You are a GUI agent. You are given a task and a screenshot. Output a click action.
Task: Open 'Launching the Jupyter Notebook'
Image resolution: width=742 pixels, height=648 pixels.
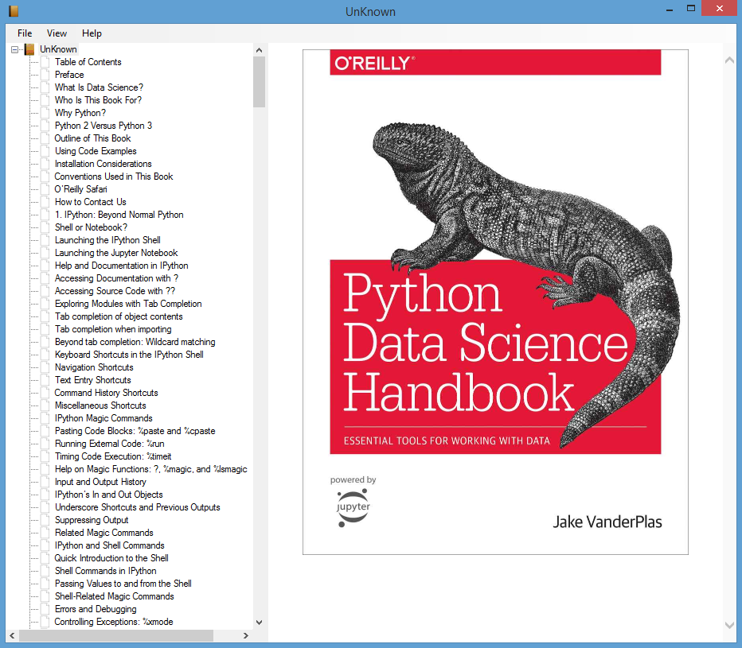tap(116, 253)
